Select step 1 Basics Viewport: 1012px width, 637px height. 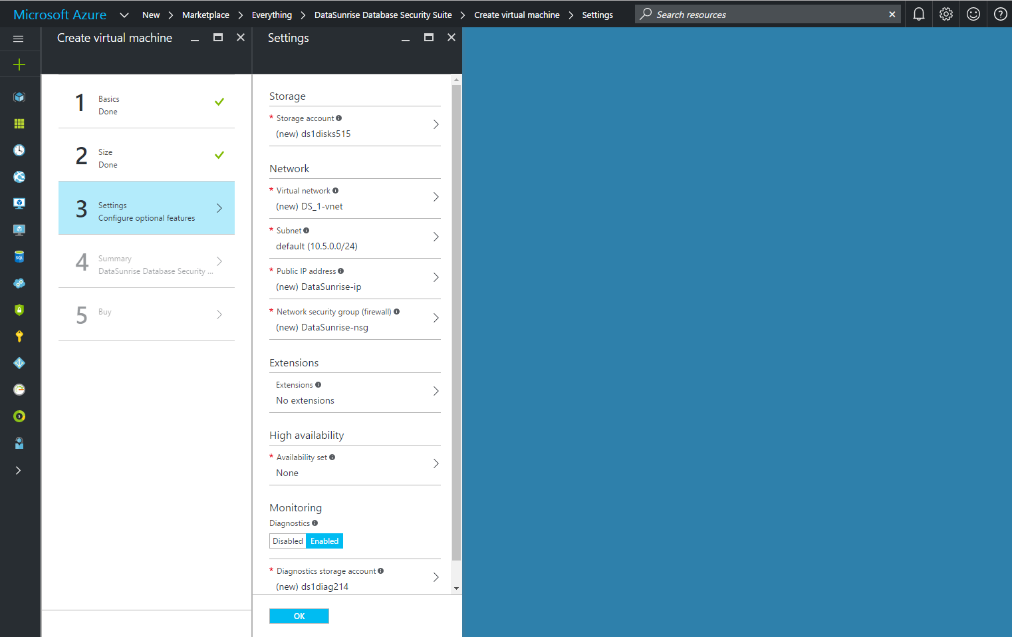point(146,102)
